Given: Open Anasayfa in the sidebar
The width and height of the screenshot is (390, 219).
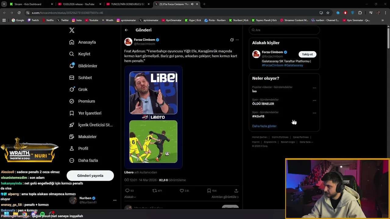Looking at the screenshot, I should [x=83, y=42].
